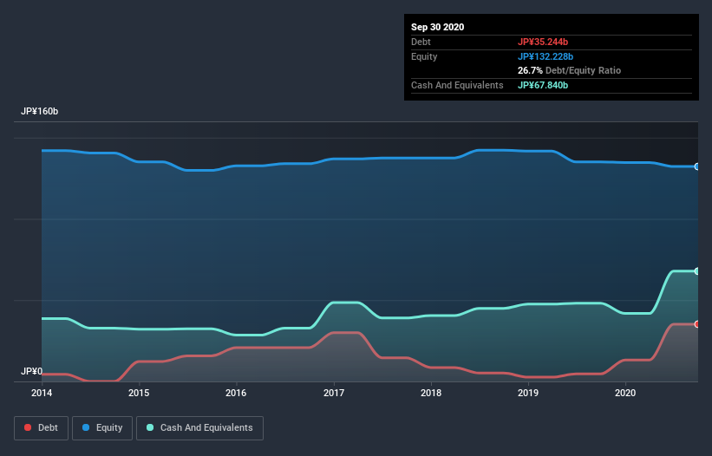Click the 2016 x-axis label
This screenshot has width=712, height=456.
click(x=236, y=393)
